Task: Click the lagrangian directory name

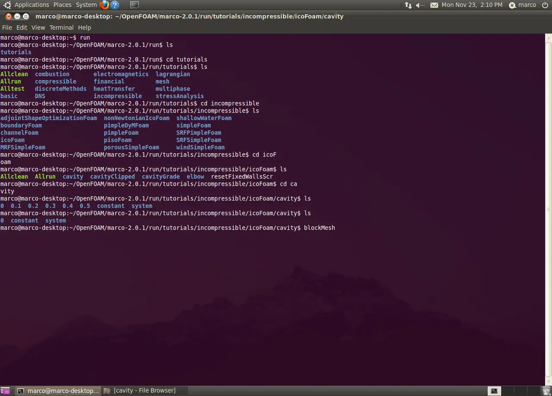Action: click(x=173, y=74)
